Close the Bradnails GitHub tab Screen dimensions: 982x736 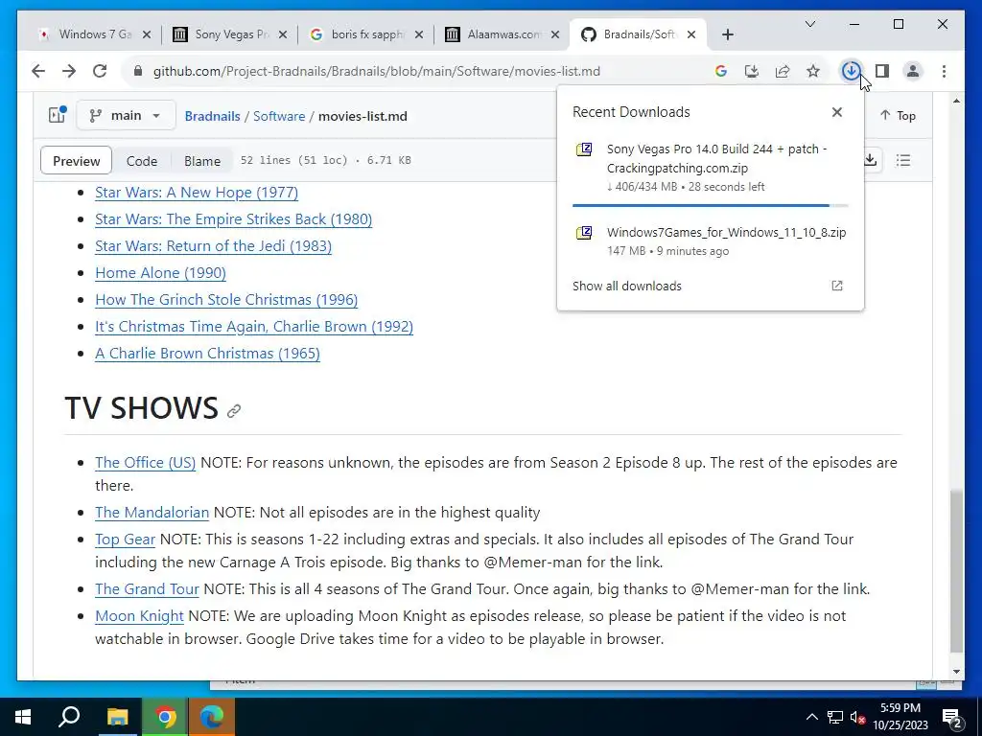pos(691,35)
